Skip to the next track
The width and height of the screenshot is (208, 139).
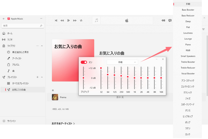coord(75,20)
